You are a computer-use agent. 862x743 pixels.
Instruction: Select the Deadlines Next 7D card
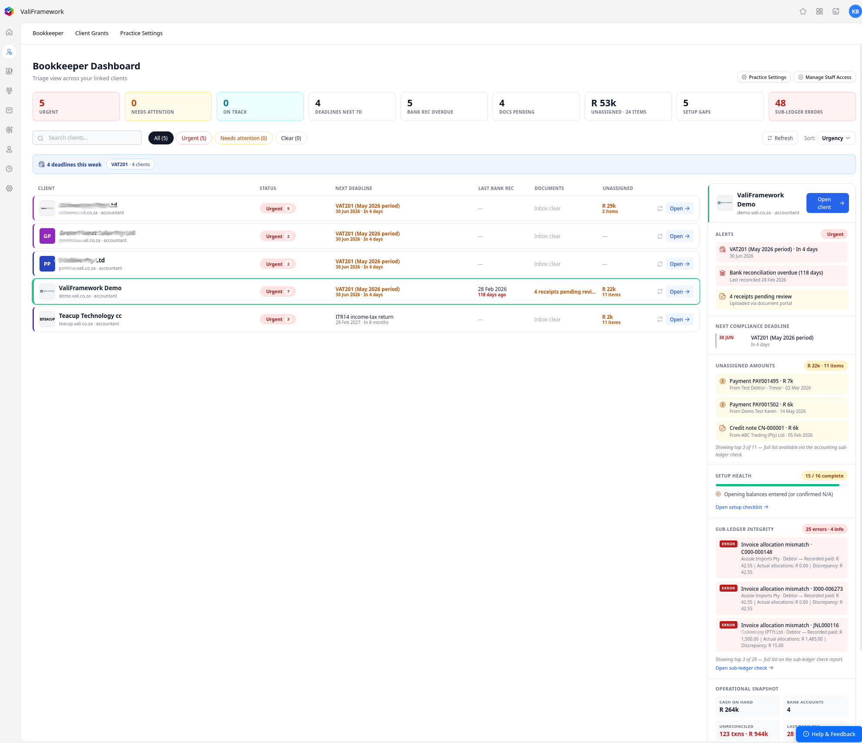(x=352, y=106)
